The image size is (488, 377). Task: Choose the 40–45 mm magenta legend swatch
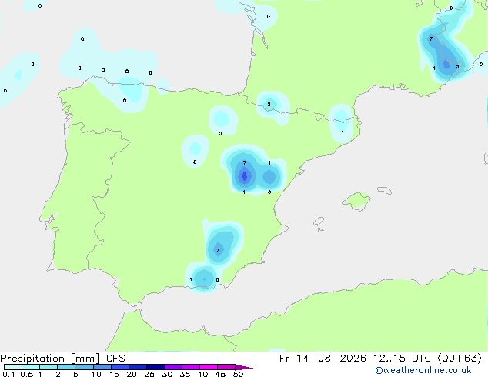pyautogui.click(x=209, y=367)
